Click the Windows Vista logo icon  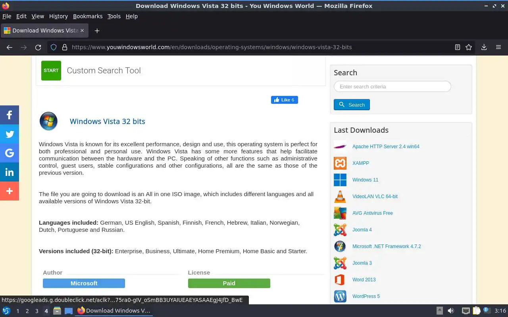[x=48, y=121]
